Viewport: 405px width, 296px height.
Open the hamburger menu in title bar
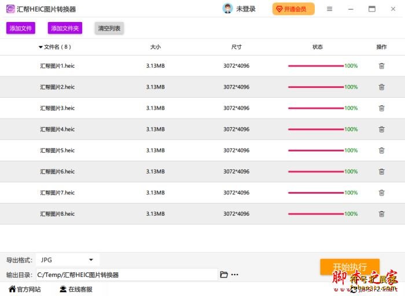[329, 9]
